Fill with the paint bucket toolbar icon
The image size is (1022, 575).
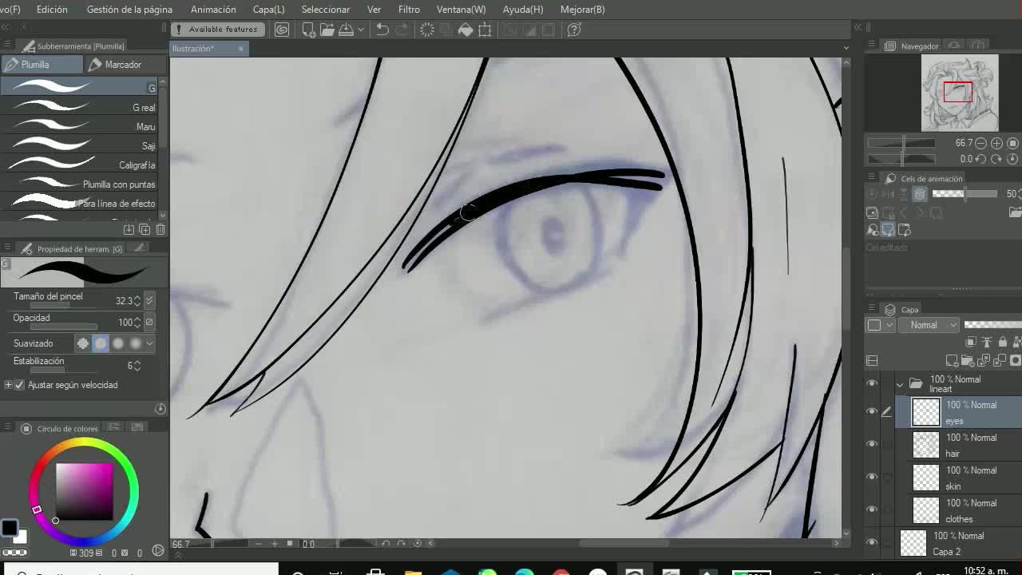coord(465,30)
